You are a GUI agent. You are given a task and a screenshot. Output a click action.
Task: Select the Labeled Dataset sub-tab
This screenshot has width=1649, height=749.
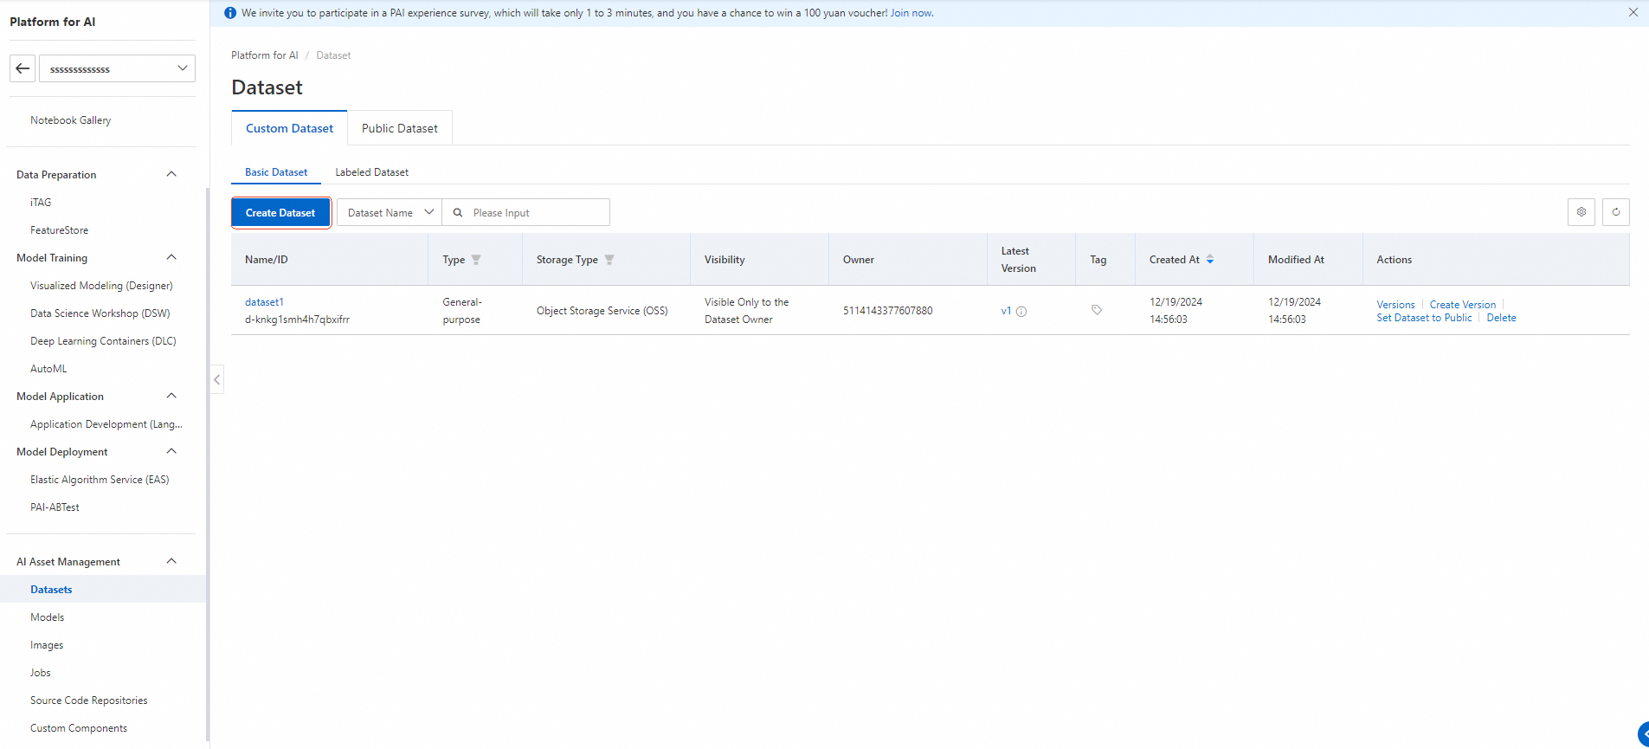coord(372,172)
